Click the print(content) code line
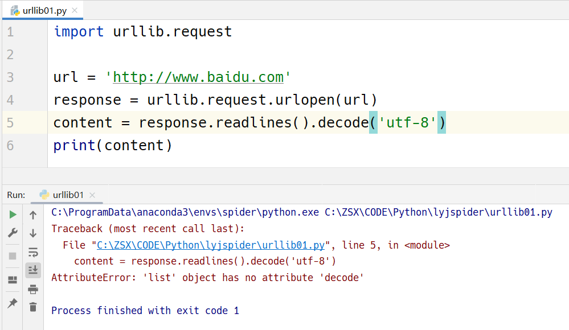Image resolution: width=569 pixels, height=330 pixels. click(x=112, y=146)
